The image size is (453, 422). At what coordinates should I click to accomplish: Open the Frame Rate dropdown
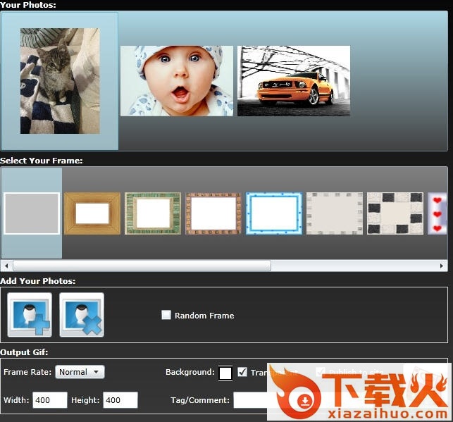click(x=80, y=372)
